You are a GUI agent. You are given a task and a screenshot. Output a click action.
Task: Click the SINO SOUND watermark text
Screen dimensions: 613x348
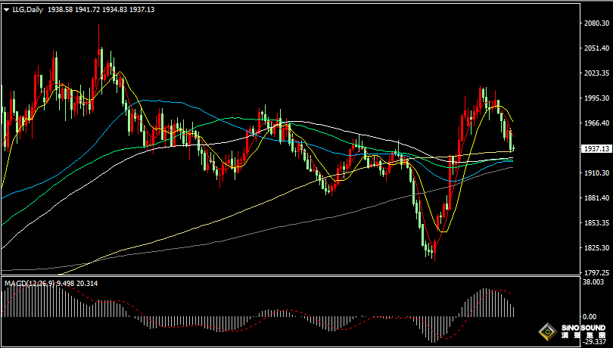pyautogui.click(x=583, y=327)
